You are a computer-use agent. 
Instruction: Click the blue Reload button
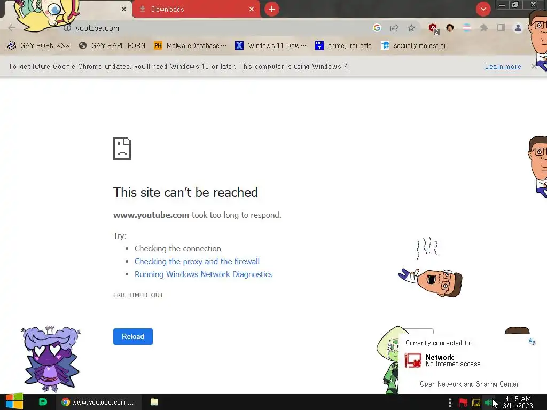coord(133,336)
